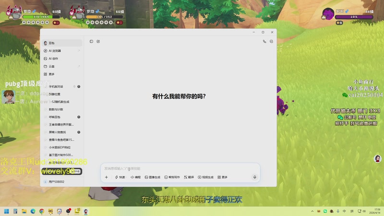Expand 更多 skills in input toolbar
The height and width of the screenshot is (216, 384).
(222, 177)
